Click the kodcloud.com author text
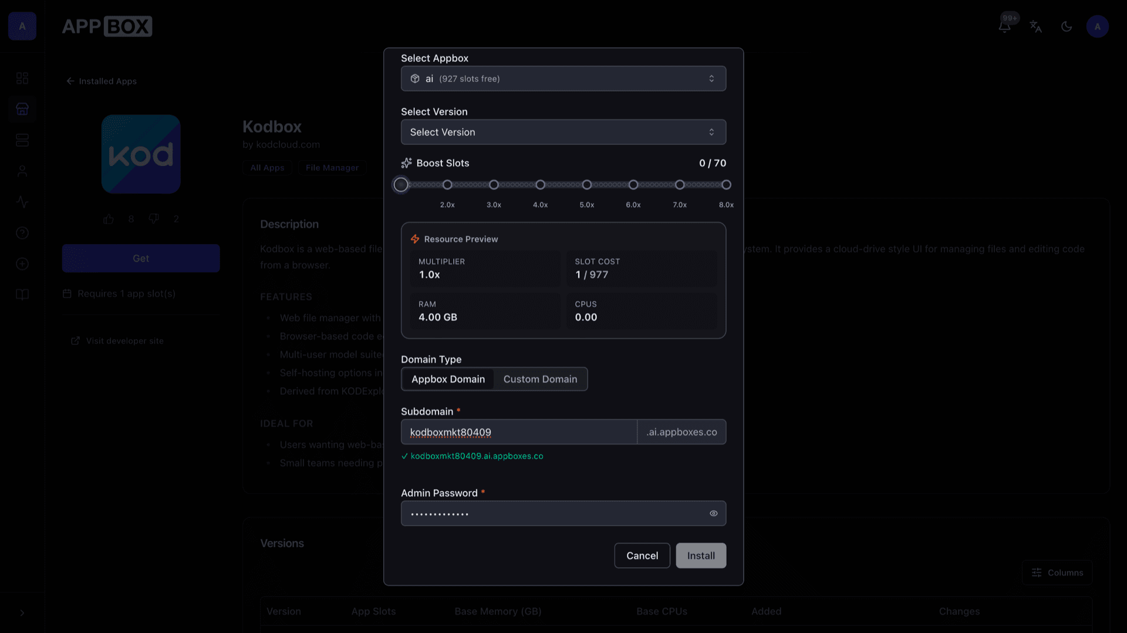 288,144
